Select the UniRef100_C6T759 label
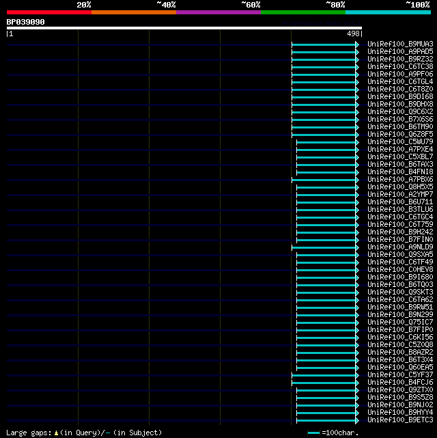Viewport: 437px width, 438px height. click(x=400, y=224)
